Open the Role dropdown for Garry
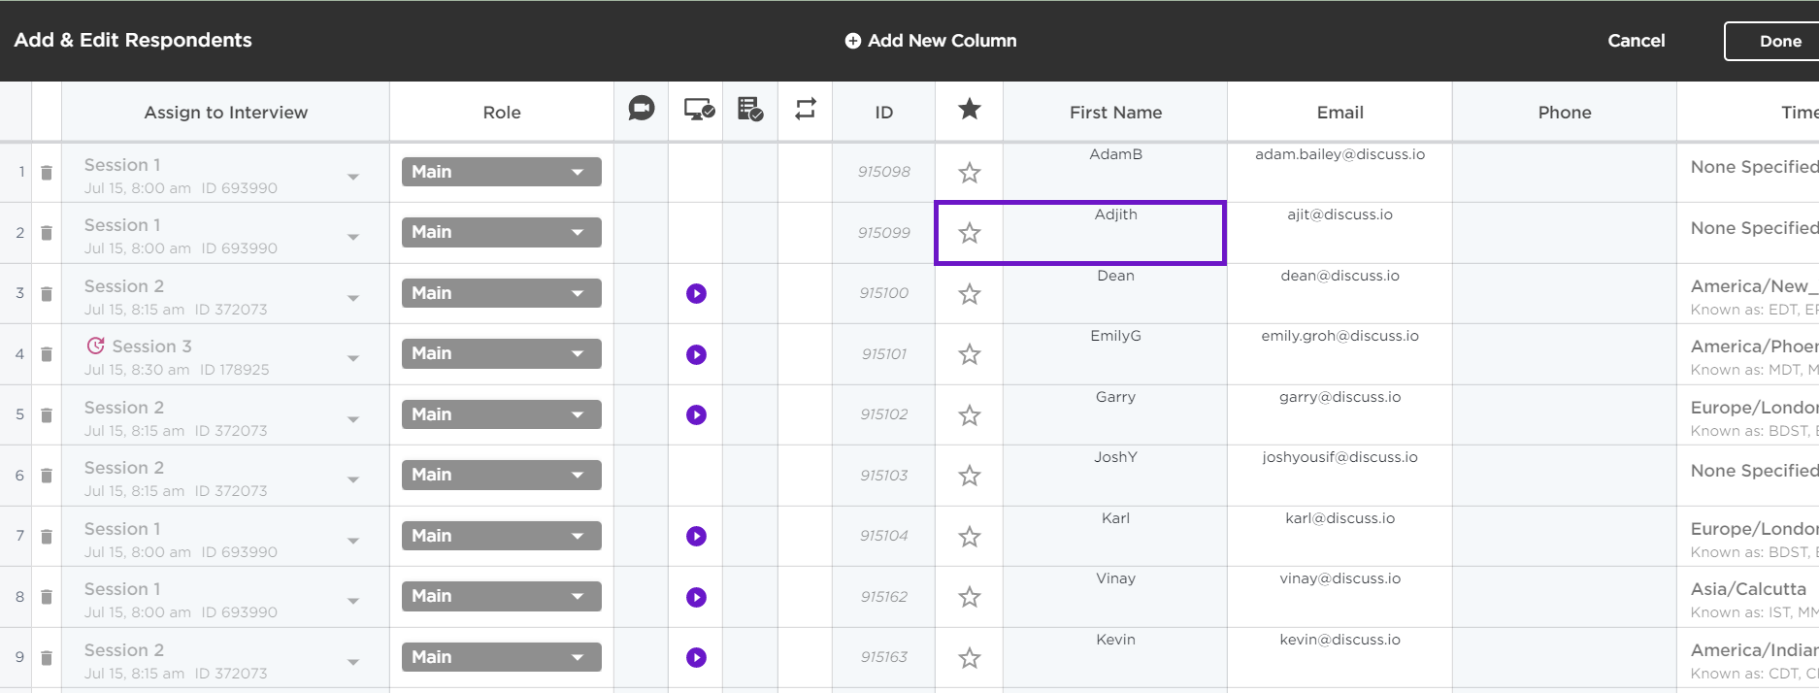 (501, 414)
